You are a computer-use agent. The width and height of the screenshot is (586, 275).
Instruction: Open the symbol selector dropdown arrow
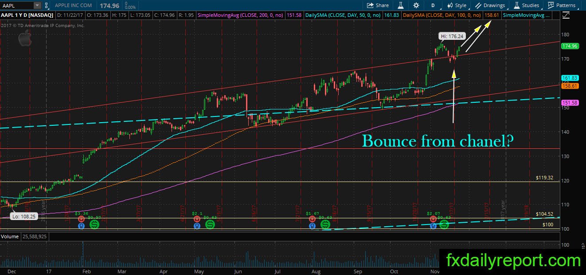point(37,5)
